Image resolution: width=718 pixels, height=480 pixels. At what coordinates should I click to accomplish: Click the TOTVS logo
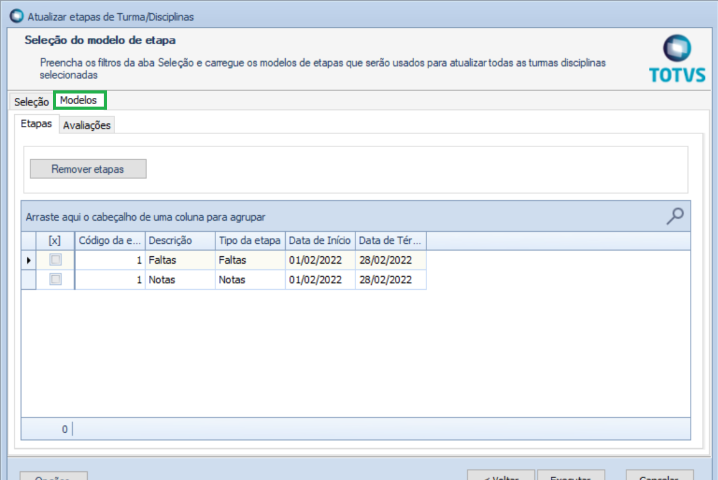pos(678,59)
